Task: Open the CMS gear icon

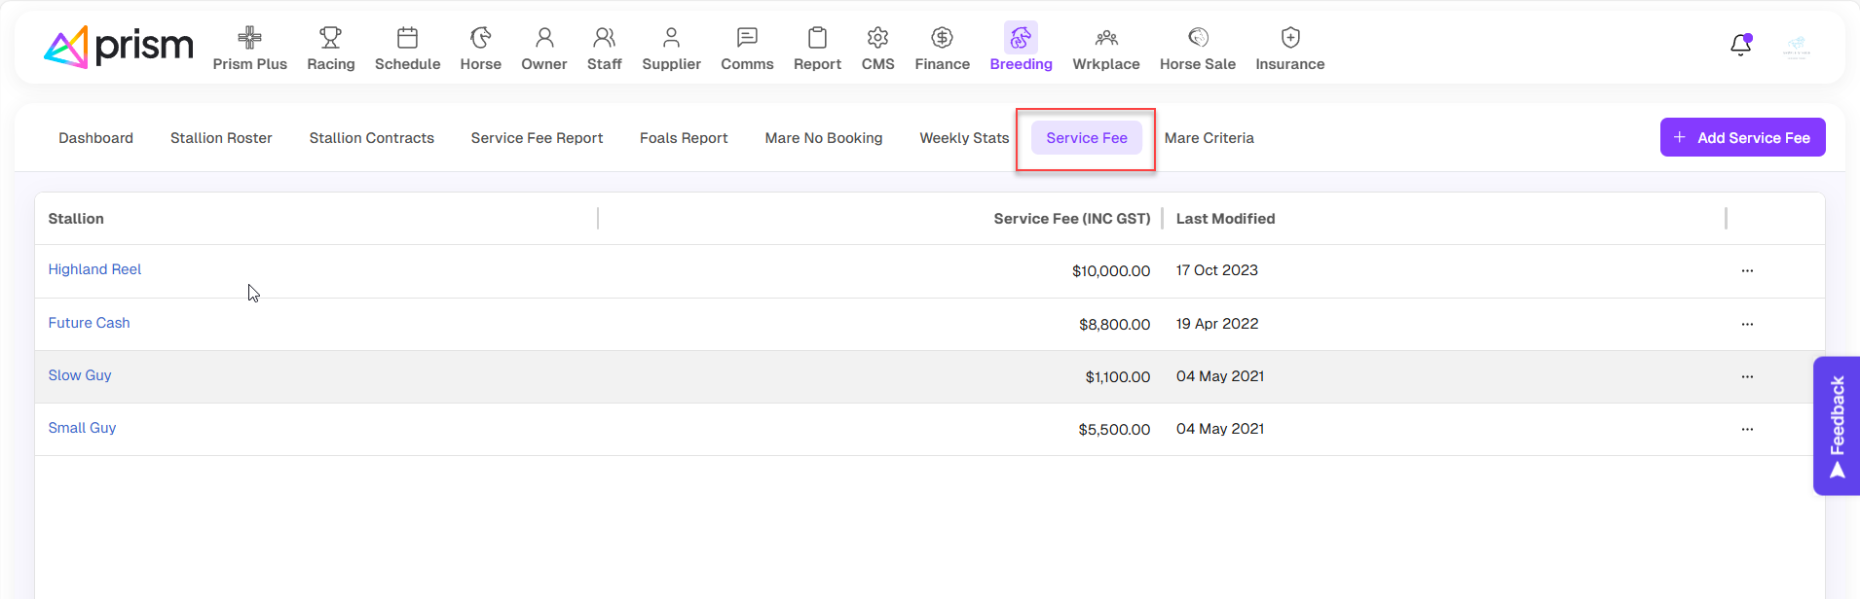Action: pyautogui.click(x=877, y=38)
